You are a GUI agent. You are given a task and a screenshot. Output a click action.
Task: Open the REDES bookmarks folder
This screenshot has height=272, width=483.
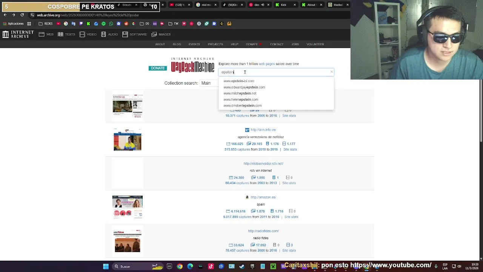pyautogui.click(x=46, y=24)
